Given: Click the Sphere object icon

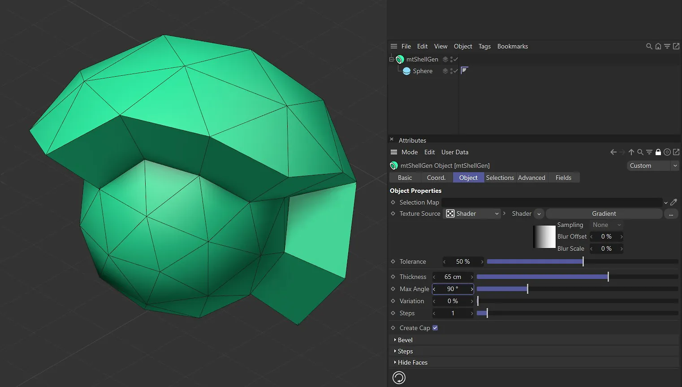Looking at the screenshot, I should (x=406, y=71).
